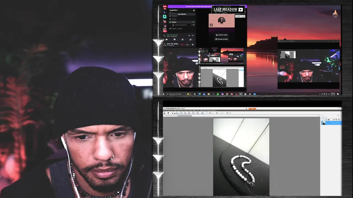
Task: Open Discord User Settings gear
Action: pos(193,45)
